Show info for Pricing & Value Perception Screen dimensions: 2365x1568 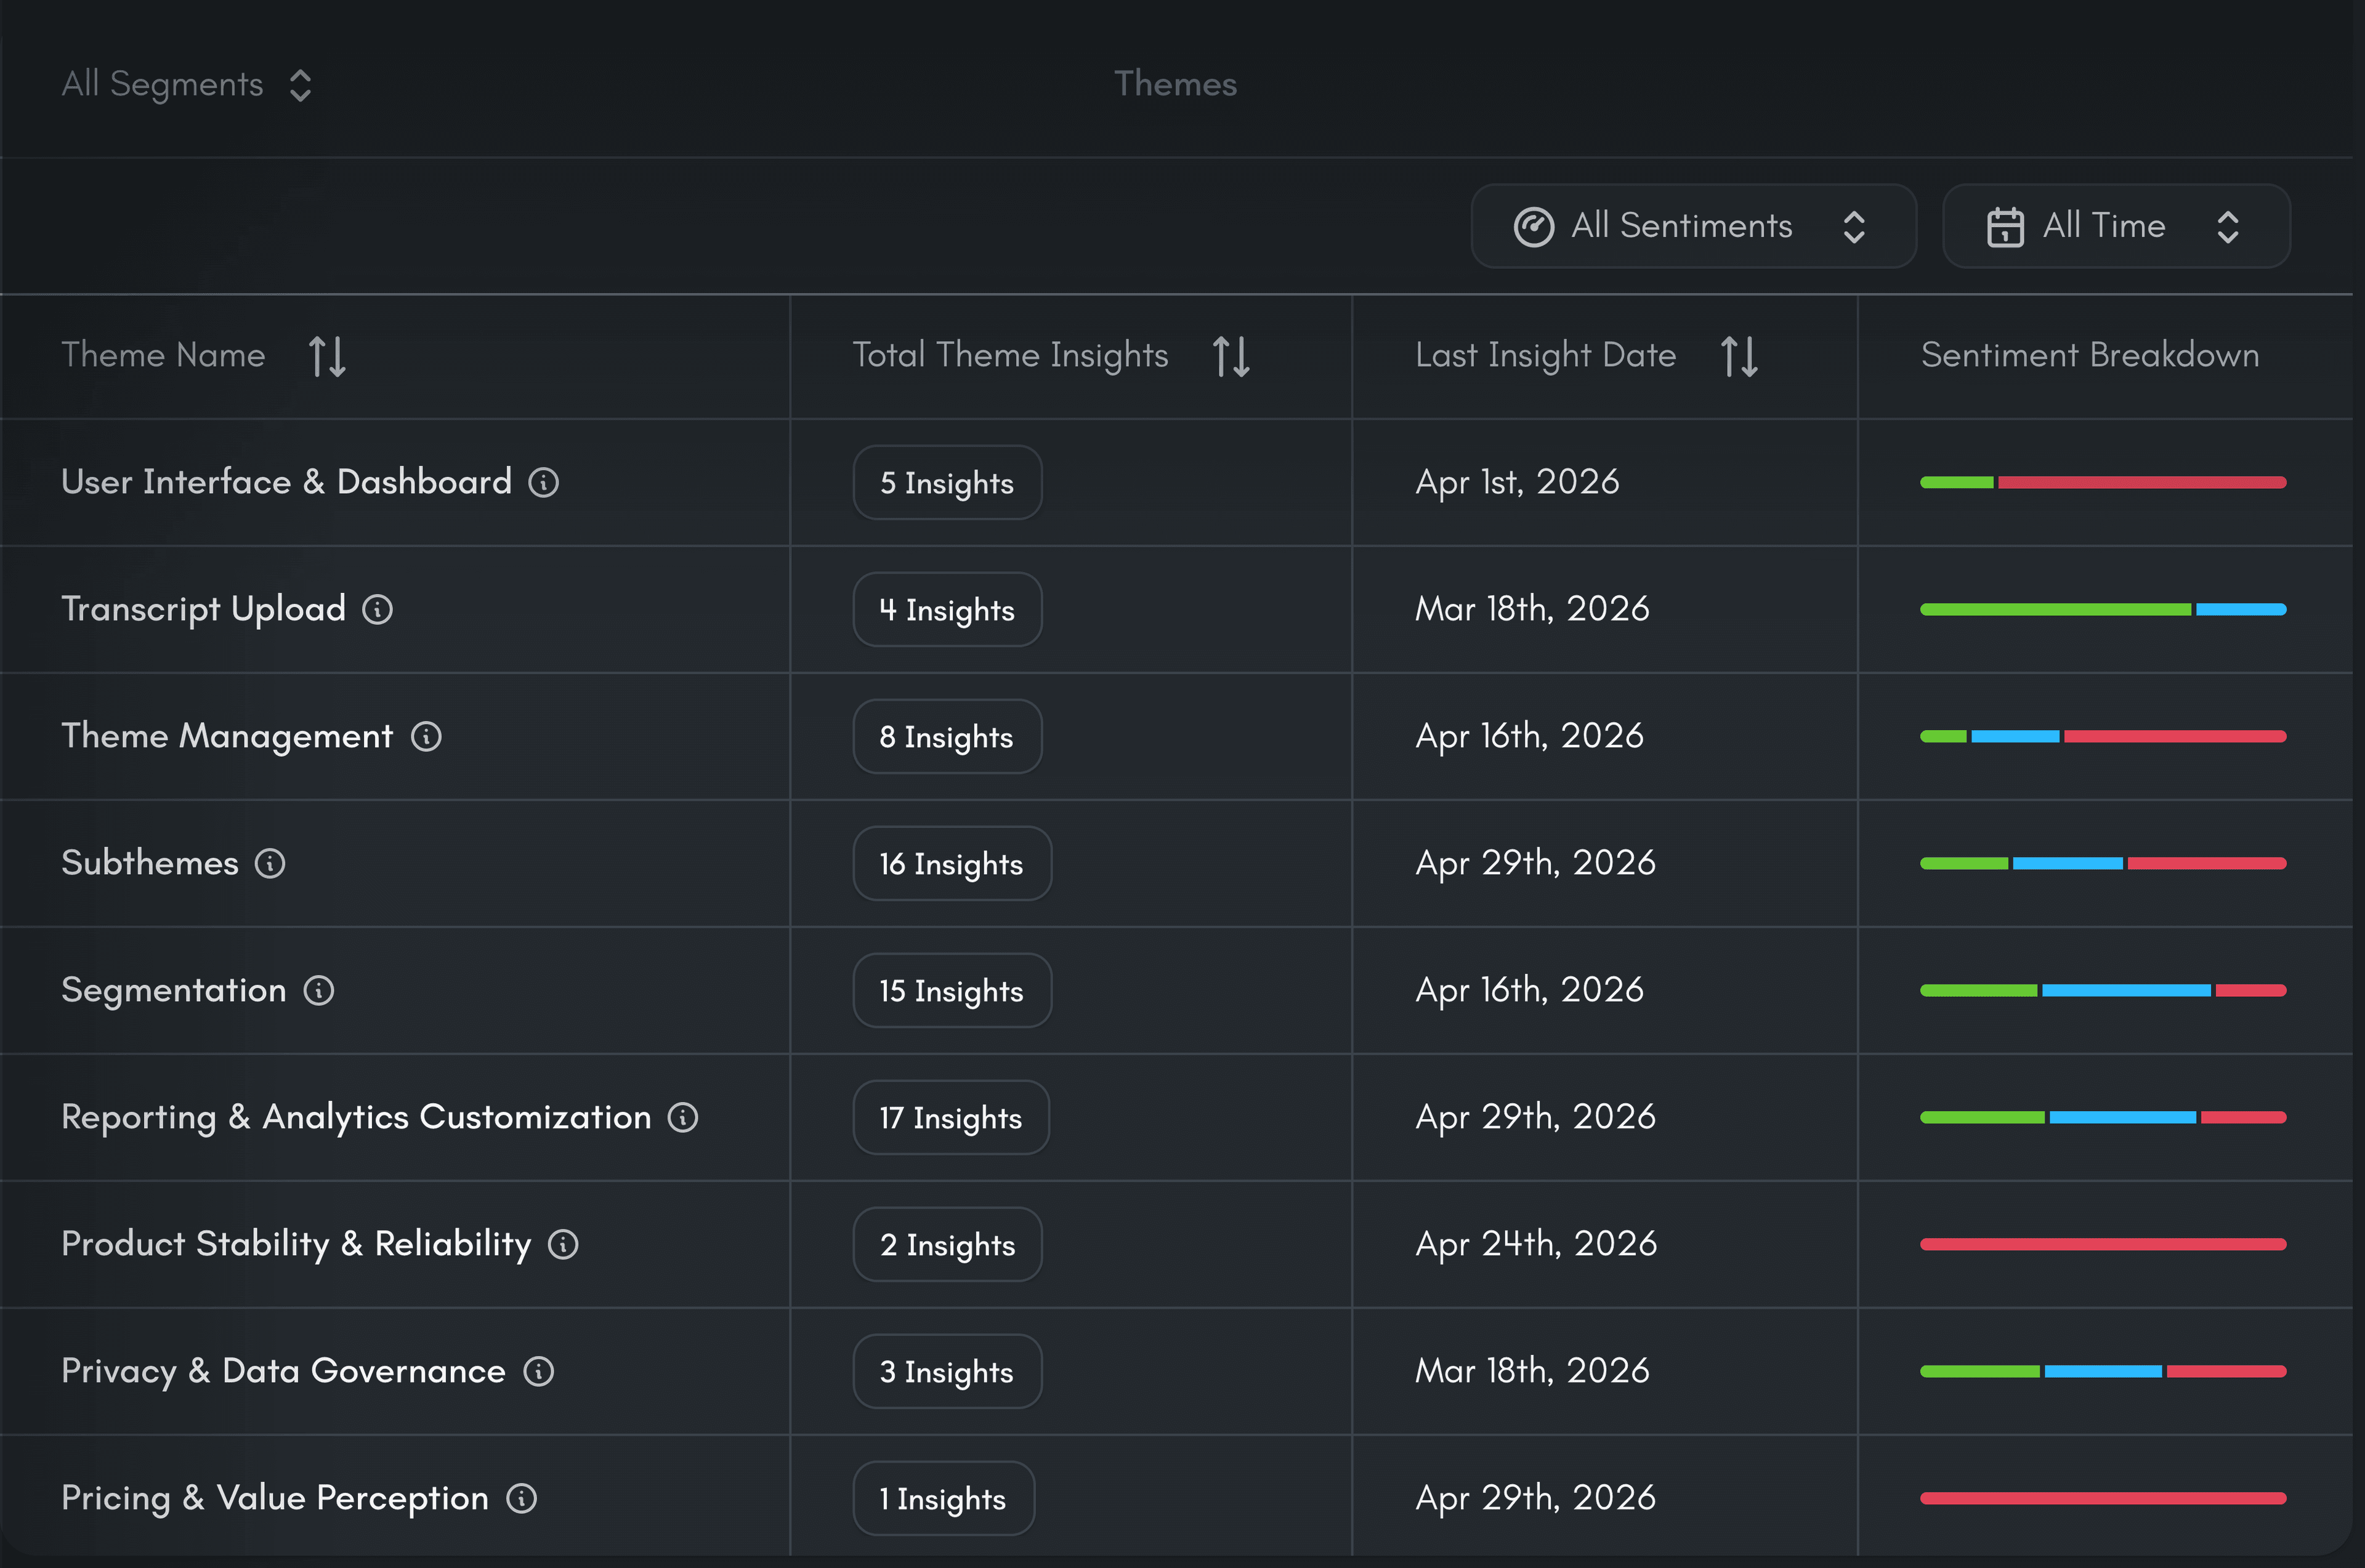521,1499
